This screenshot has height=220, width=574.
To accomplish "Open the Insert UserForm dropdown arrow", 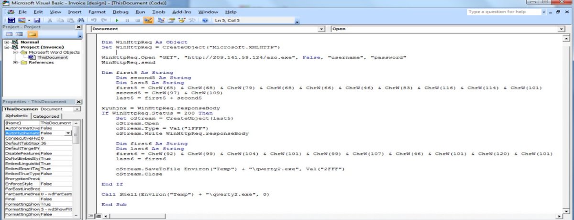I will point(29,21).
